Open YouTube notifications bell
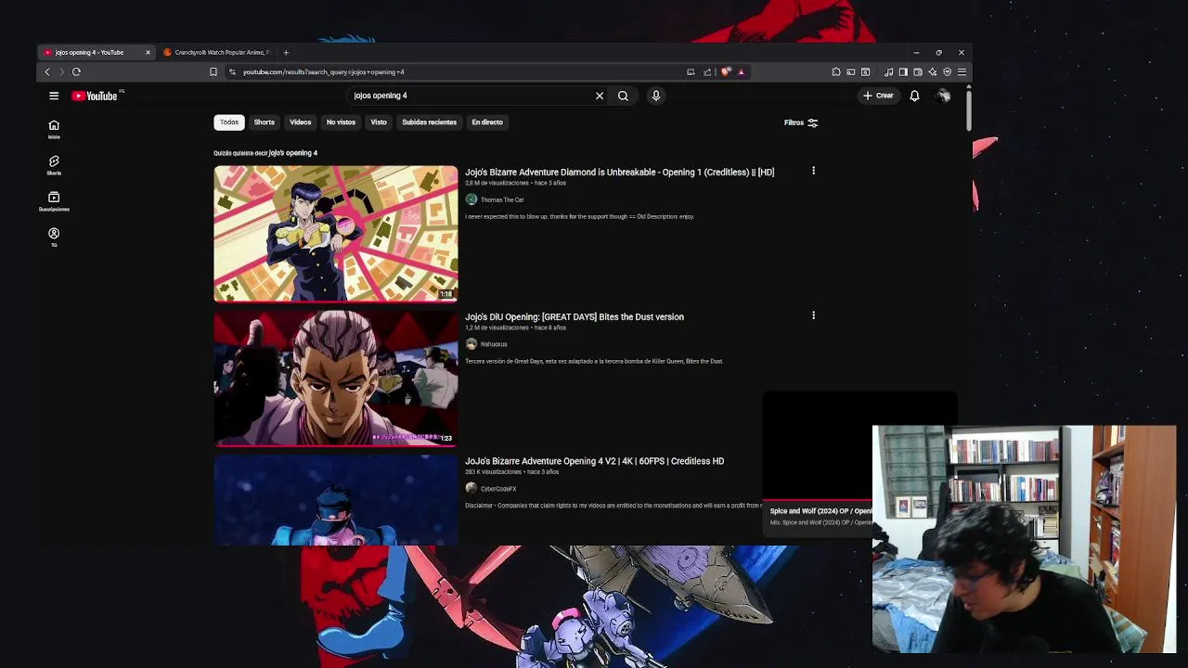 pos(914,96)
